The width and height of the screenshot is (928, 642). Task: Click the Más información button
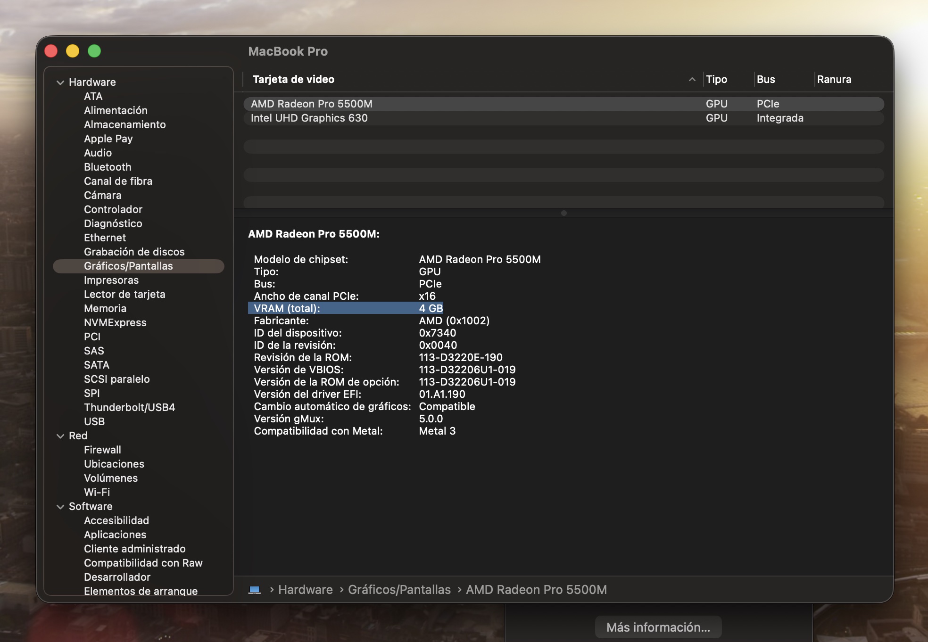click(x=658, y=627)
